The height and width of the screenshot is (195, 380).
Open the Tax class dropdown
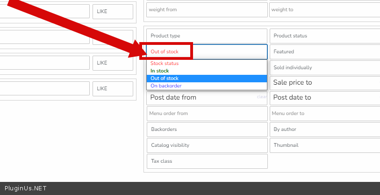pyautogui.click(x=207, y=161)
